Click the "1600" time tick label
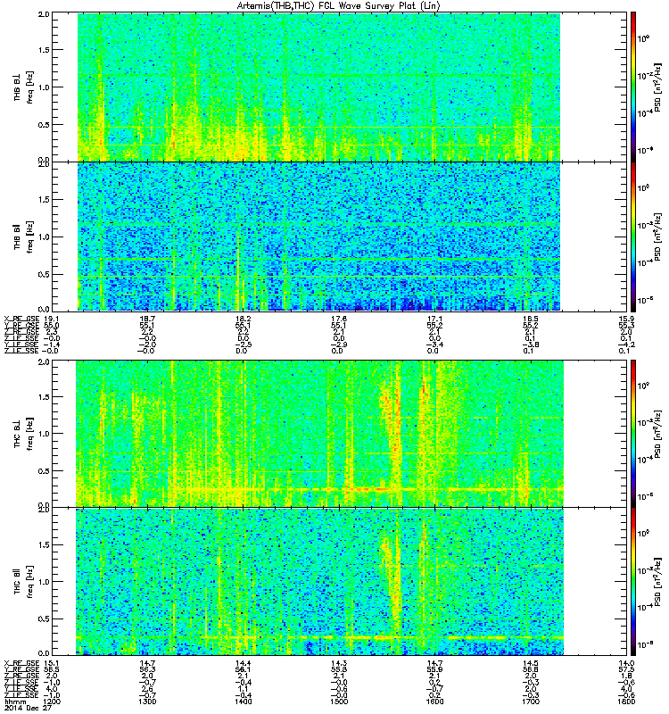 click(x=434, y=702)
